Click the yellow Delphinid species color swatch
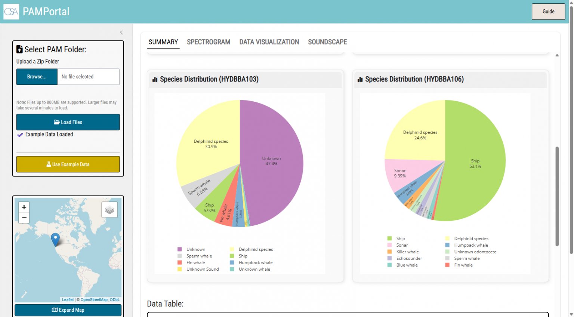 point(231,249)
